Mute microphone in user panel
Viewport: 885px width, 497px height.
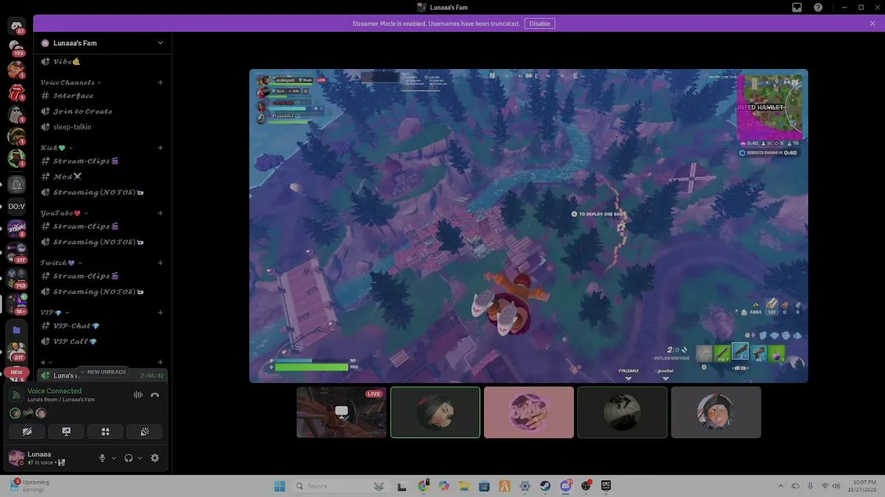[x=102, y=458]
